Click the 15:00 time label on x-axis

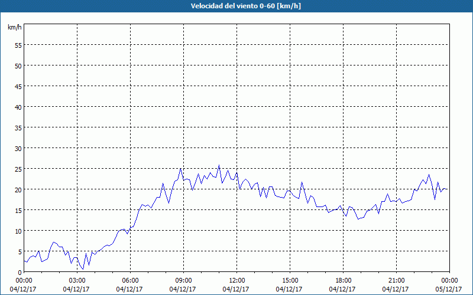(x=290, y=281)
